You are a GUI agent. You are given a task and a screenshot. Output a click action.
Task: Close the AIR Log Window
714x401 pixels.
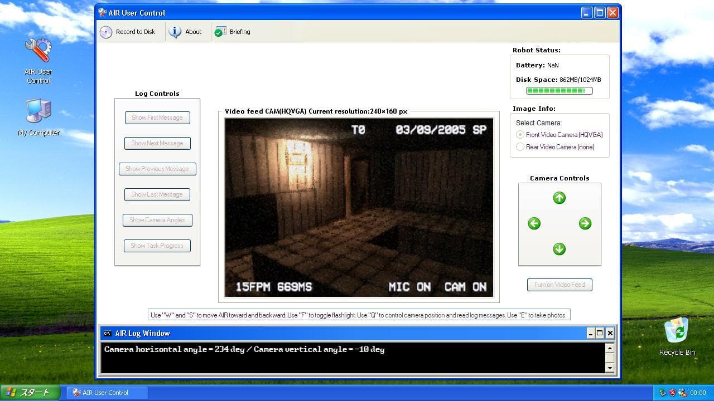610,333
